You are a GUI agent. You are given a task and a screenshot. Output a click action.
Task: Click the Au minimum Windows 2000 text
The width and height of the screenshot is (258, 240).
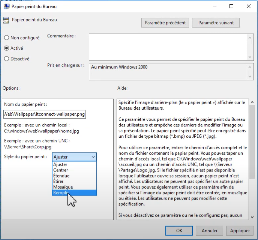pyautogui.click(x=119, y=67)
